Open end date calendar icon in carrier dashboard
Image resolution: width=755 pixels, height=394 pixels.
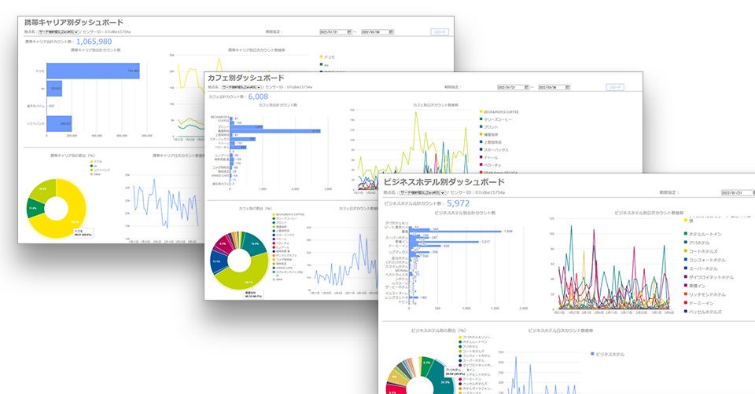(391, 32)
